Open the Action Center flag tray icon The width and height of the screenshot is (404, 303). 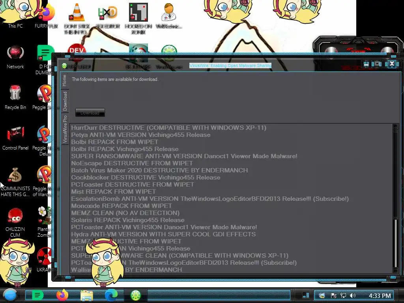pos(333,295)
